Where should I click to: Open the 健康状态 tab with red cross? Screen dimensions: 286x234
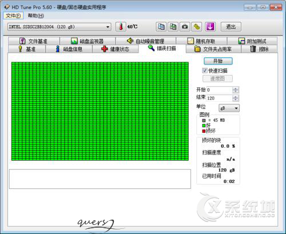tap(115, 49)
